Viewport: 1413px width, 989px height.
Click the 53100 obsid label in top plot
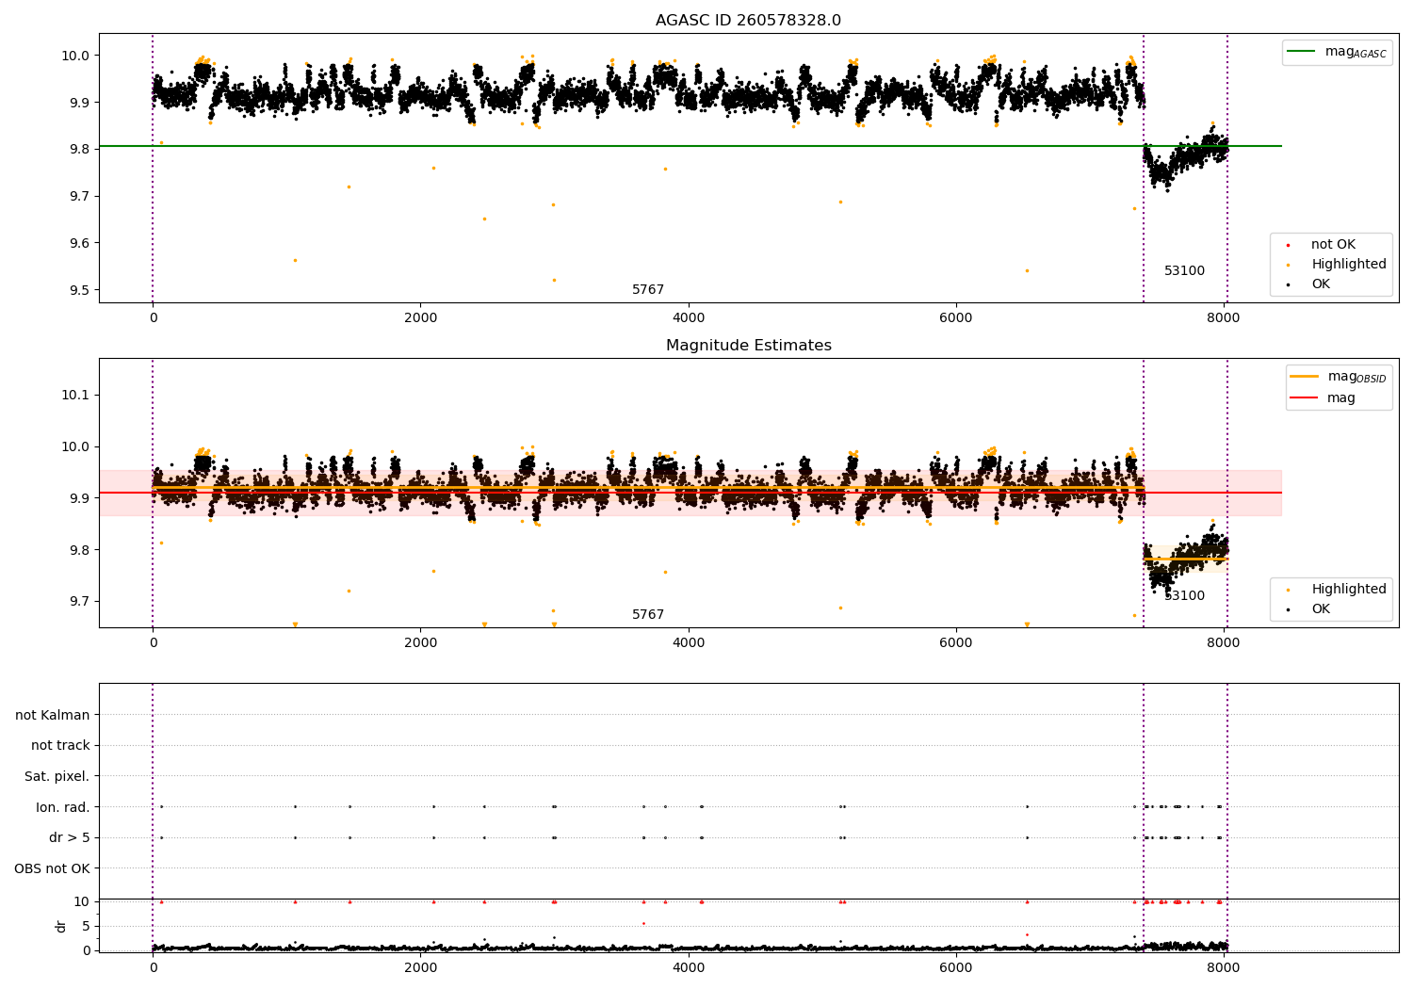click(x=1184, y=271)
